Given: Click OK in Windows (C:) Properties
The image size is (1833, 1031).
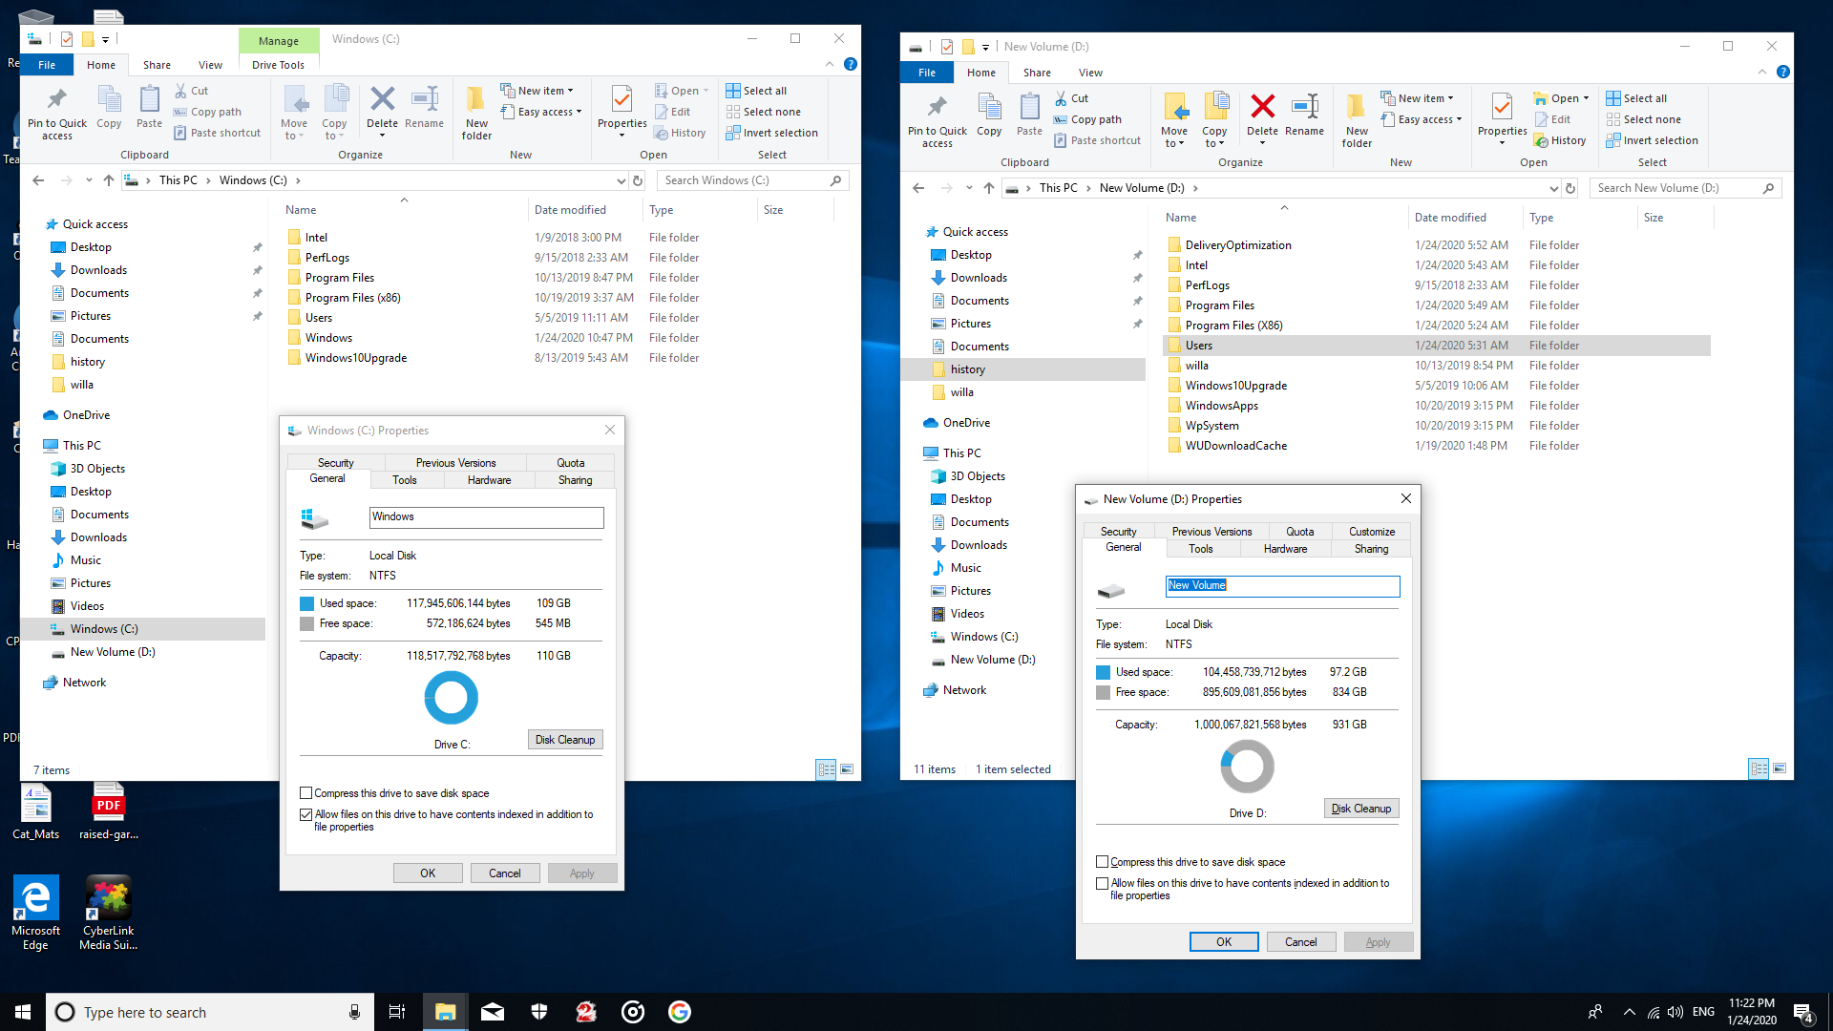Looking at the screenshot, I should [428, 873].
